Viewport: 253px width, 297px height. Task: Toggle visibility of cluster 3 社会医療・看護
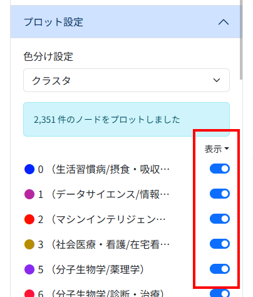point(220,244)
